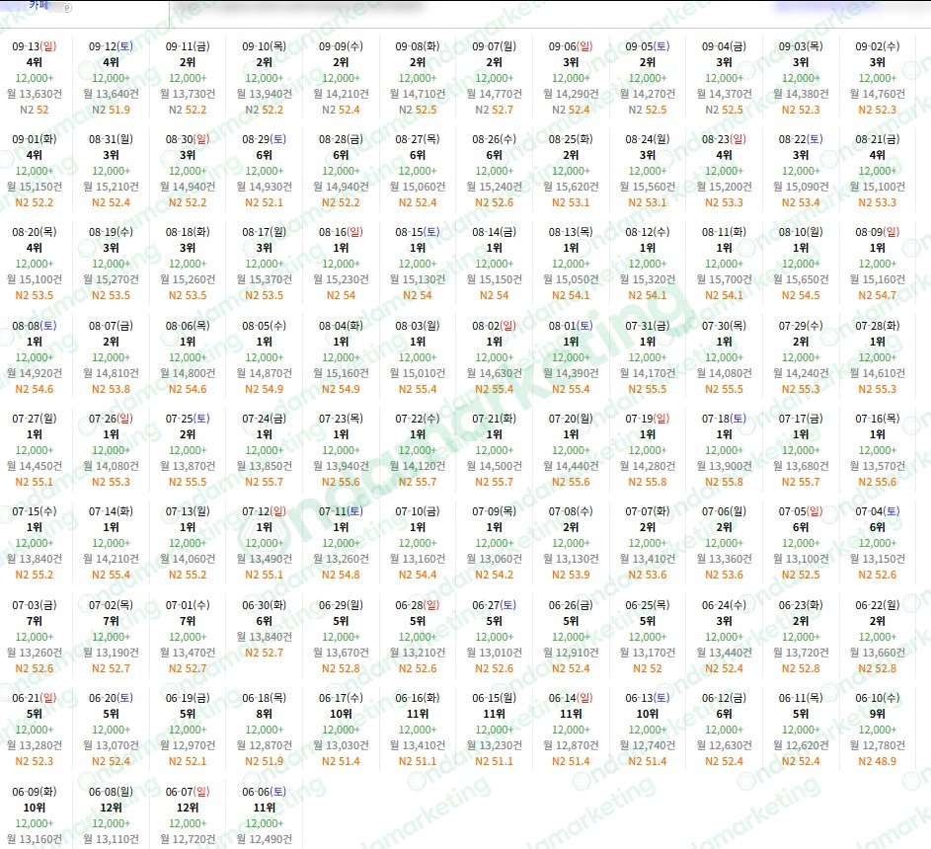Select the 12위 rank under 06-08(월)
Viewport: 931px width, 849px height.
click(111, 808)
